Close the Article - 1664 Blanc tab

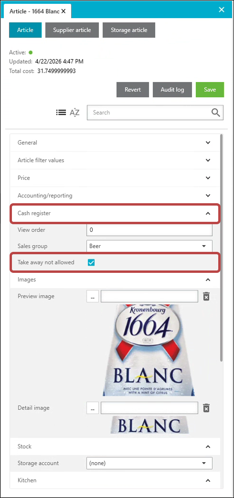pos(63,11)
